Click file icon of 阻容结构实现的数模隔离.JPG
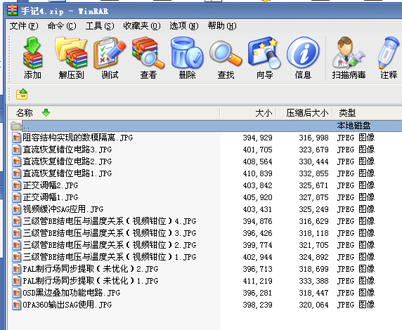 pos(16,138)
